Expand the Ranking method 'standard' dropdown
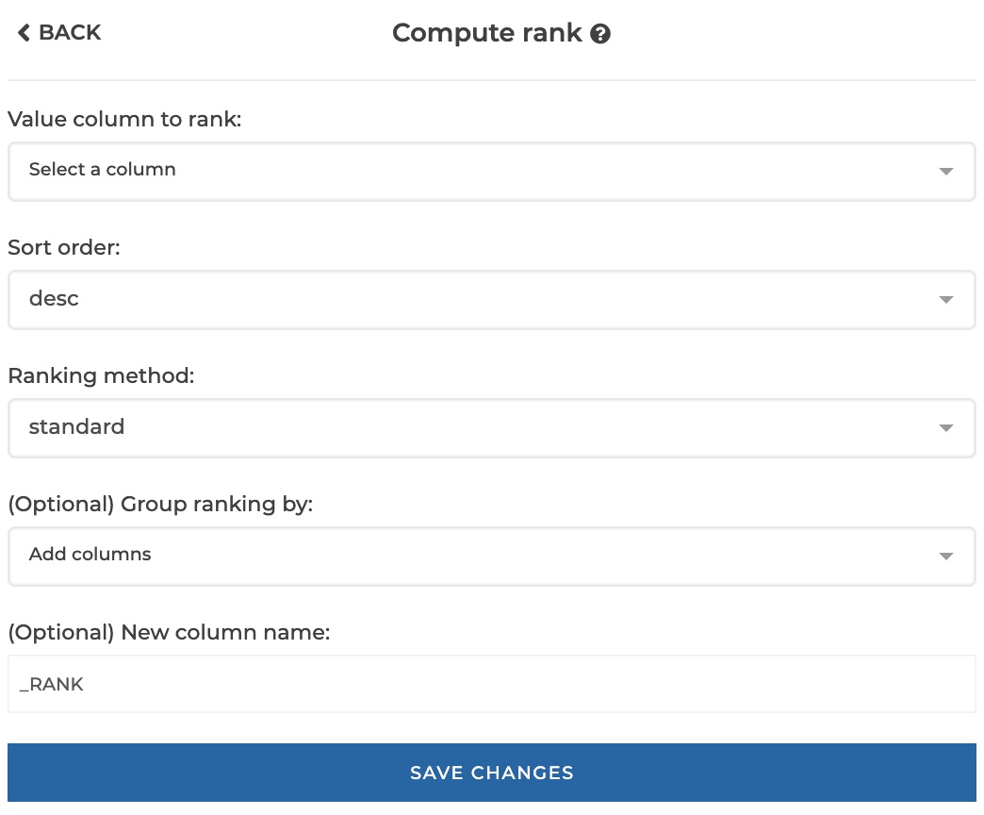 (x=492, y=427)
